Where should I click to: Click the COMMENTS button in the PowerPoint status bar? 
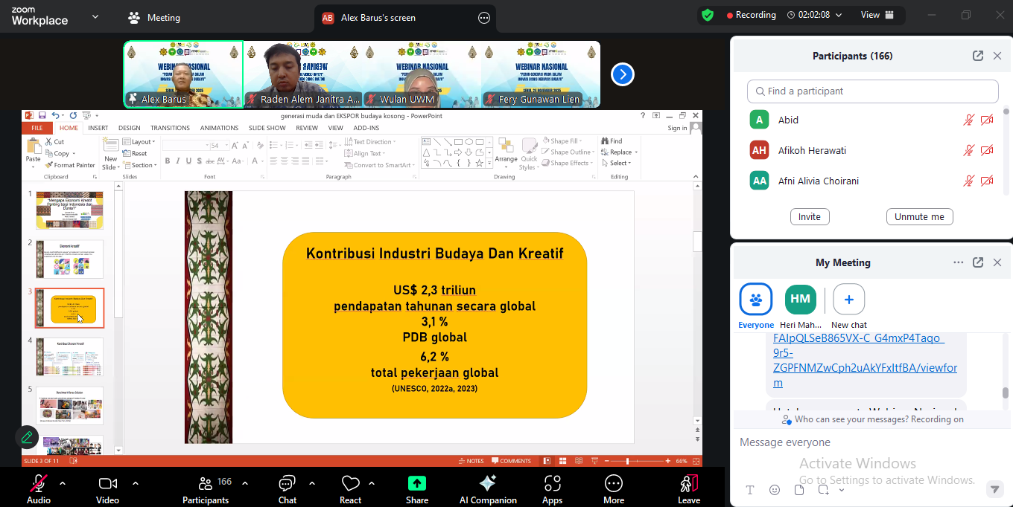511,461
